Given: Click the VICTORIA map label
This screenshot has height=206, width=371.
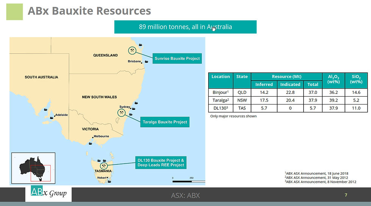Looking at the screenshot, I should 90,129.
